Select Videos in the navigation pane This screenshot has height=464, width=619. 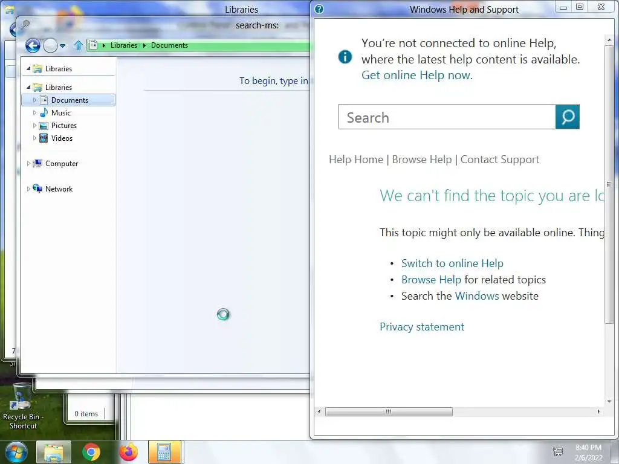[x=62, y=138]
